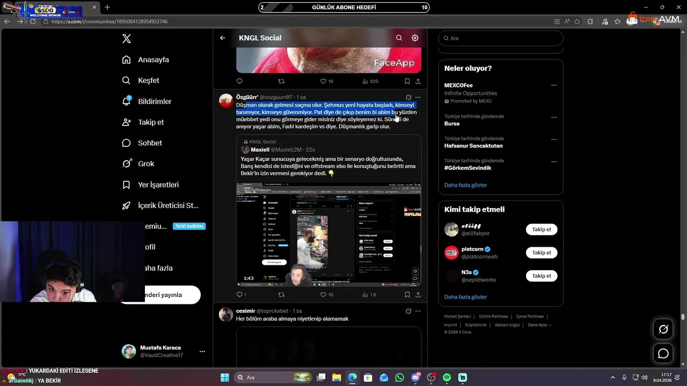Open more options for Hafsanur Sancaktutan trend
The image size is (687, 386).
[x=554, y=139]
